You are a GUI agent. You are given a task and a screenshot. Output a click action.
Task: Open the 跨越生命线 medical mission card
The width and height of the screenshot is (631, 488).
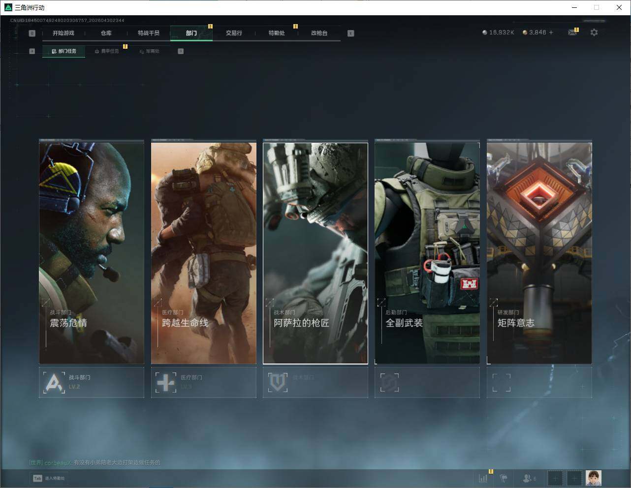[x=204, y=253]
